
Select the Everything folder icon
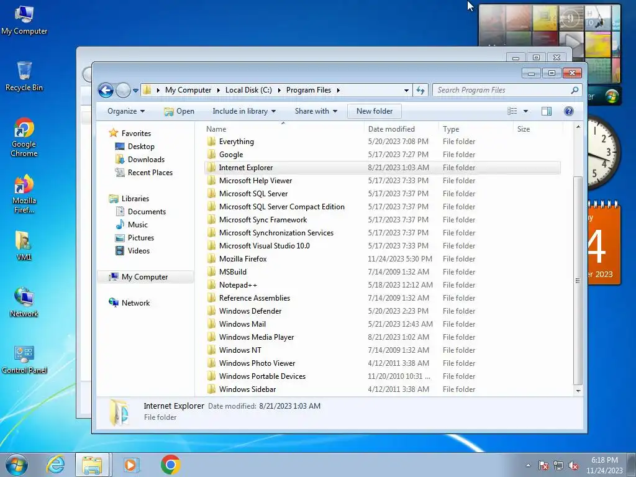click(211, 141)
